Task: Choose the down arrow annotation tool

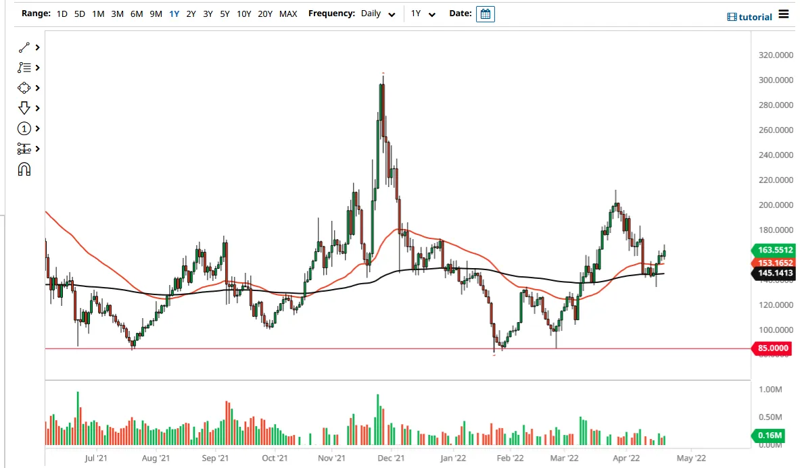Action: (x=24, y=108)
